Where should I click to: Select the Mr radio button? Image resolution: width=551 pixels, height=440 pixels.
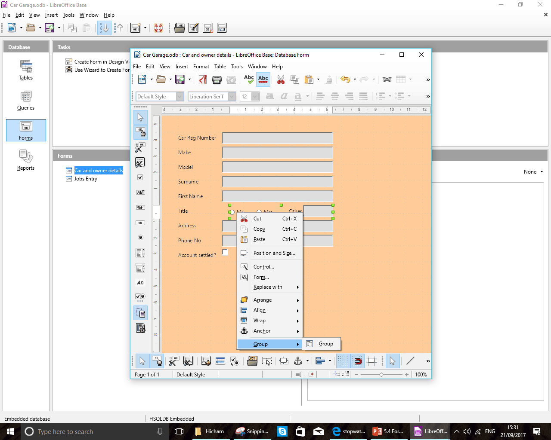pyautogui.click(x=232, y=212)
